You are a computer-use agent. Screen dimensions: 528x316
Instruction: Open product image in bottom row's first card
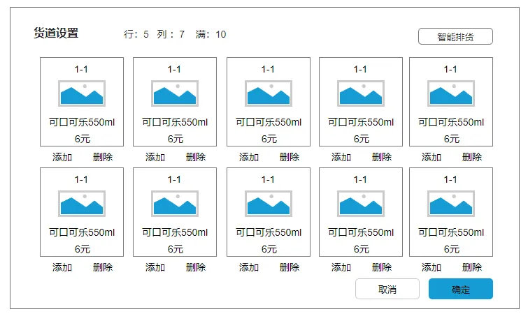(82, 204)
